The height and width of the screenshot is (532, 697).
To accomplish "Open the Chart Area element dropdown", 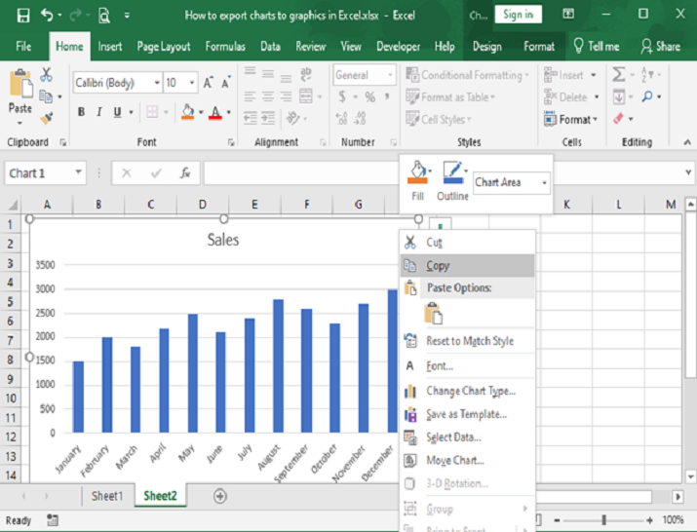I will 545,182.
